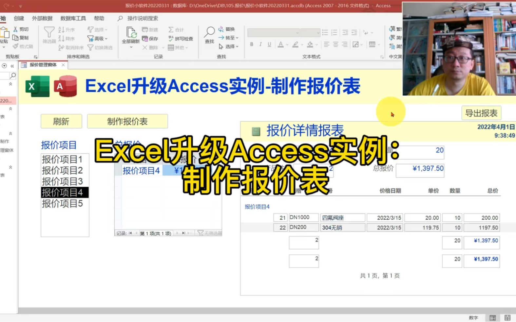The width and height of the screenshot is (516, 322).
Task: Click the 304无销 report field
Action: click(343, 227)
